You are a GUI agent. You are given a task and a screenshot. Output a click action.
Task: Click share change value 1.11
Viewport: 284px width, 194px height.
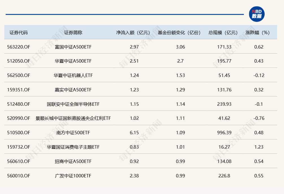[x=180, y=118]
